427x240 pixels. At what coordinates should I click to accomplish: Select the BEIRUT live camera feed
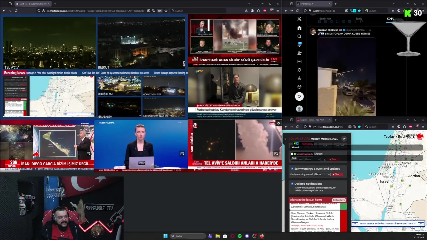[141, 43]
